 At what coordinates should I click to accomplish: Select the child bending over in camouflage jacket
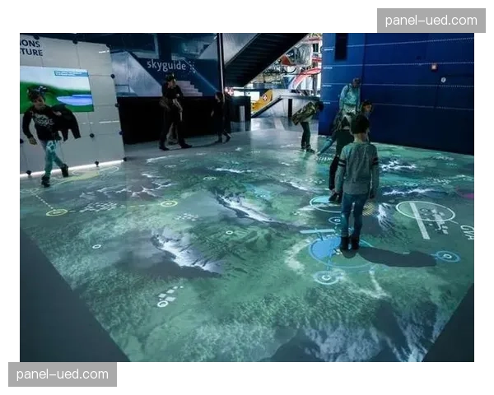pyautogui.click(x=307, y=119)
